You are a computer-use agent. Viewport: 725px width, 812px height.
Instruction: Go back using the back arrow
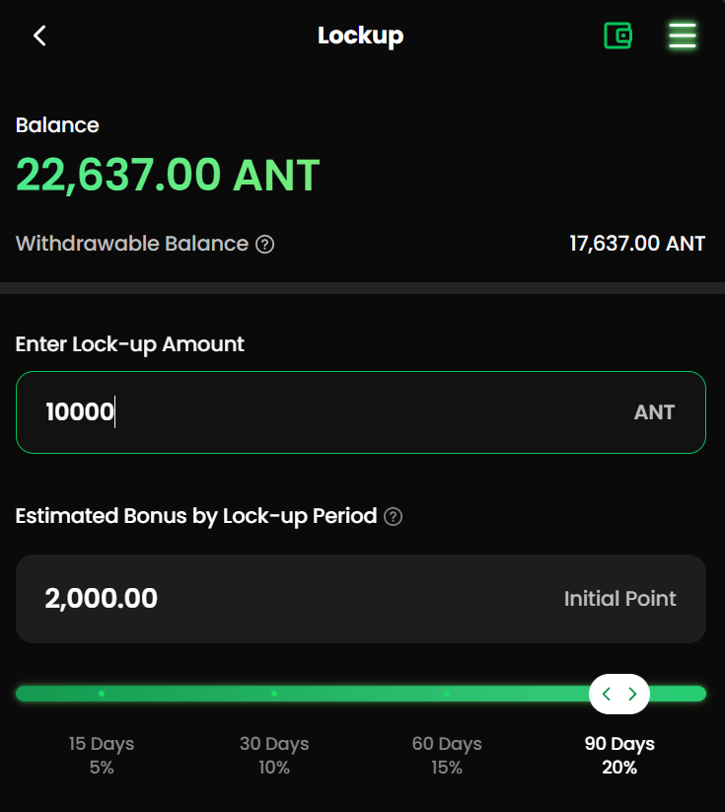point(39,37)
